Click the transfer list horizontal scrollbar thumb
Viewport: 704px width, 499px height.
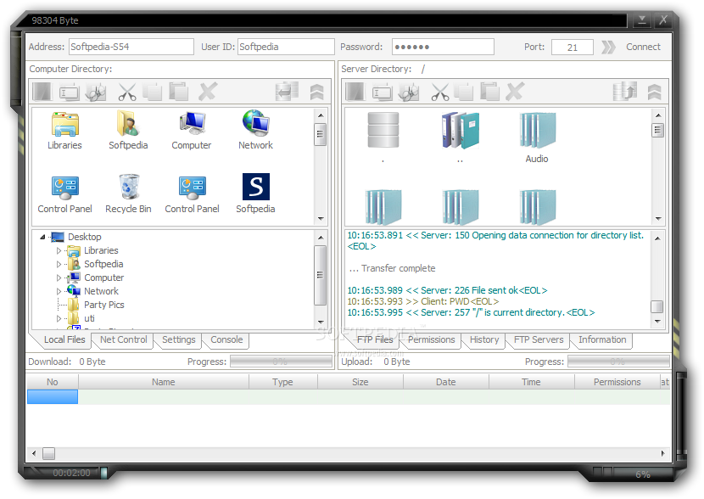pyautogui.click(x=48, y=454)
